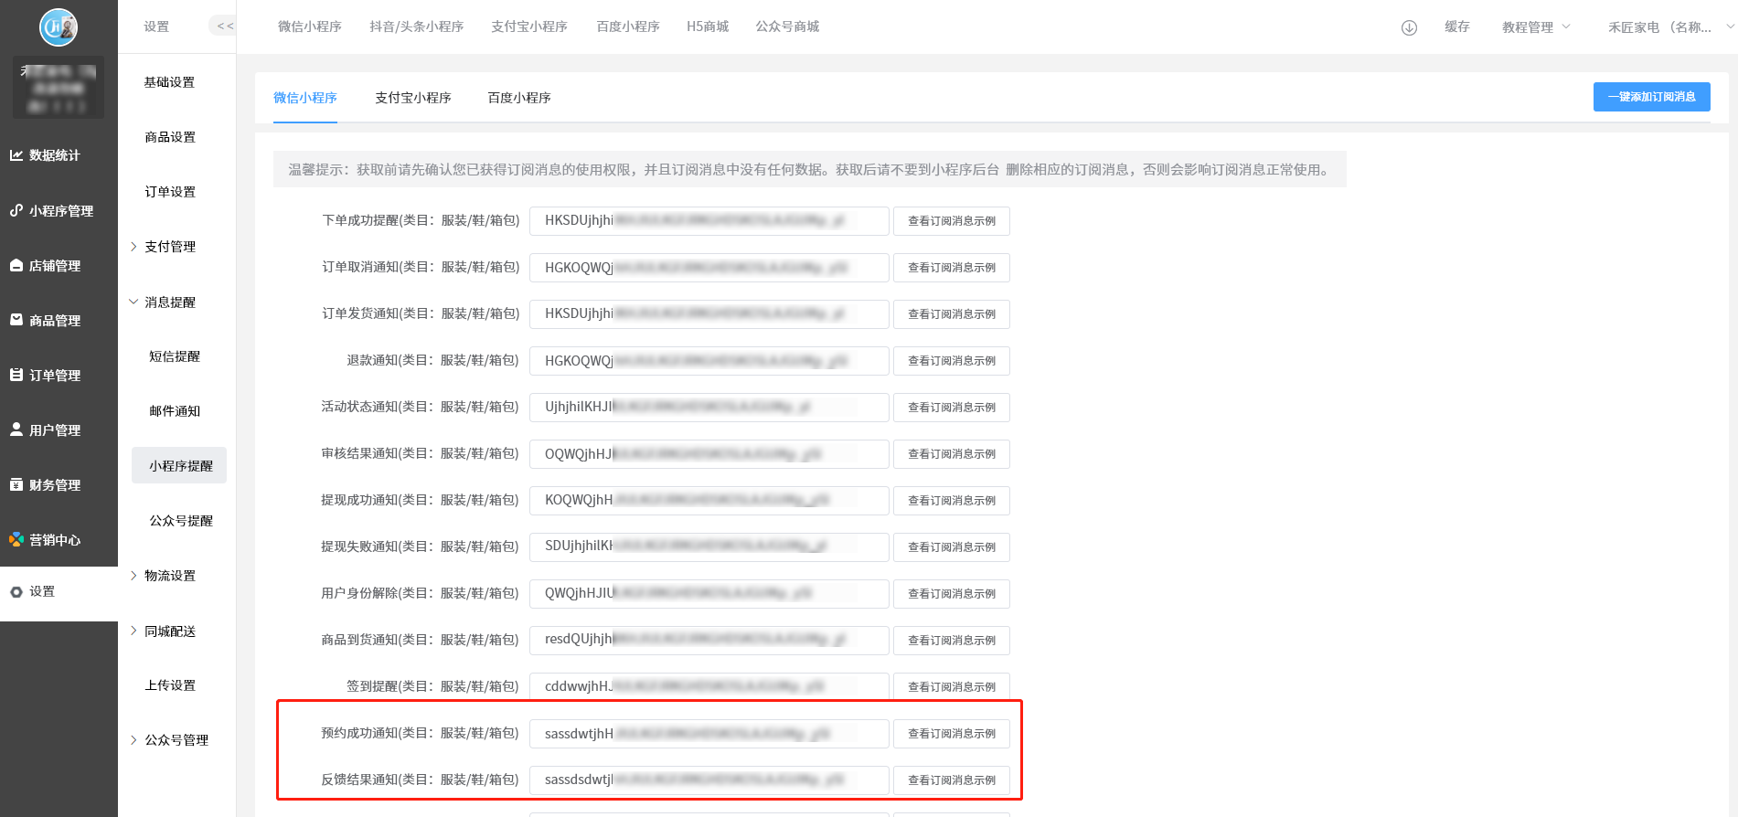Viewport: 1738px width, 817px height.
Task: Focus the 下单成功提醒 template ID field
Action: 709,221
